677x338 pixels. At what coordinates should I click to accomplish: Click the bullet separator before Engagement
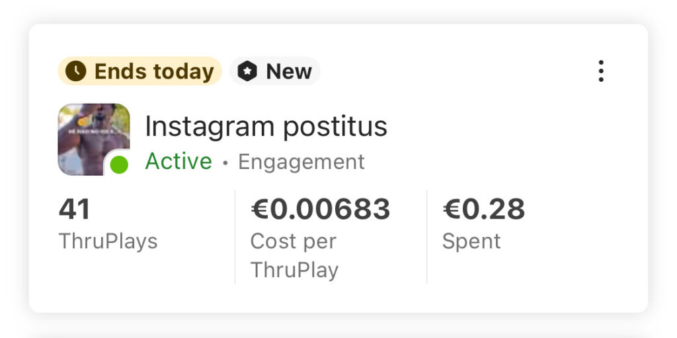pyautogui.click(x=225, y=163)
